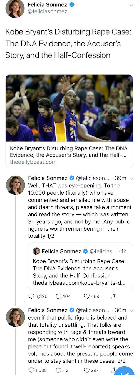Open avatar beside the 36m tweet
This screenshot has height=375, width=139.
point(16,317)
